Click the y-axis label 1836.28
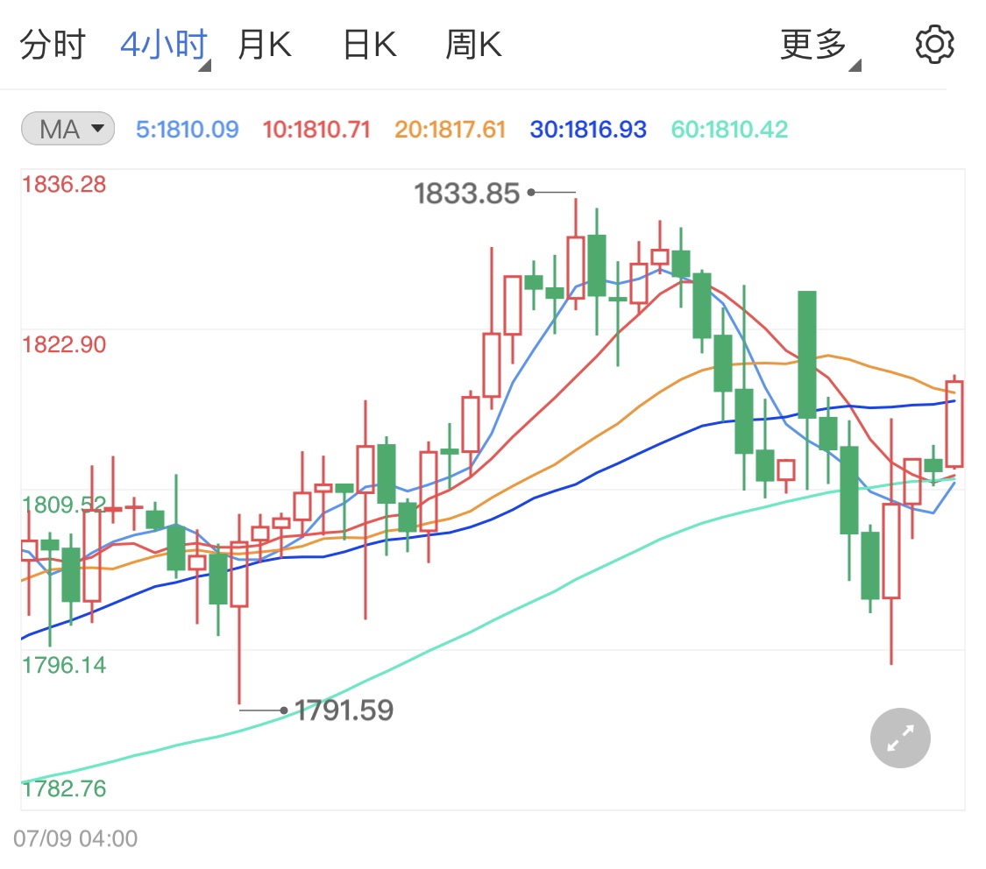The width and height of the screenshot is (986, 869). pos(64,184)
